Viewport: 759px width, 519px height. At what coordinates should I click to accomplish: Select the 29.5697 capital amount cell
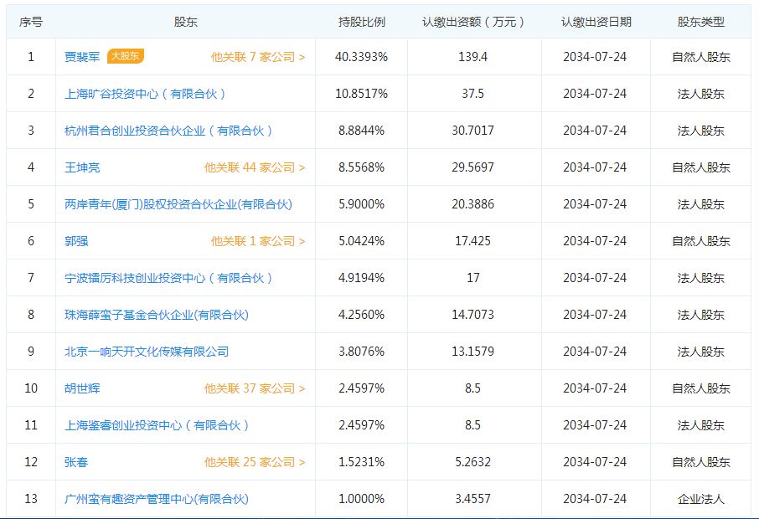pyautogui.click(x=473, y=167)
